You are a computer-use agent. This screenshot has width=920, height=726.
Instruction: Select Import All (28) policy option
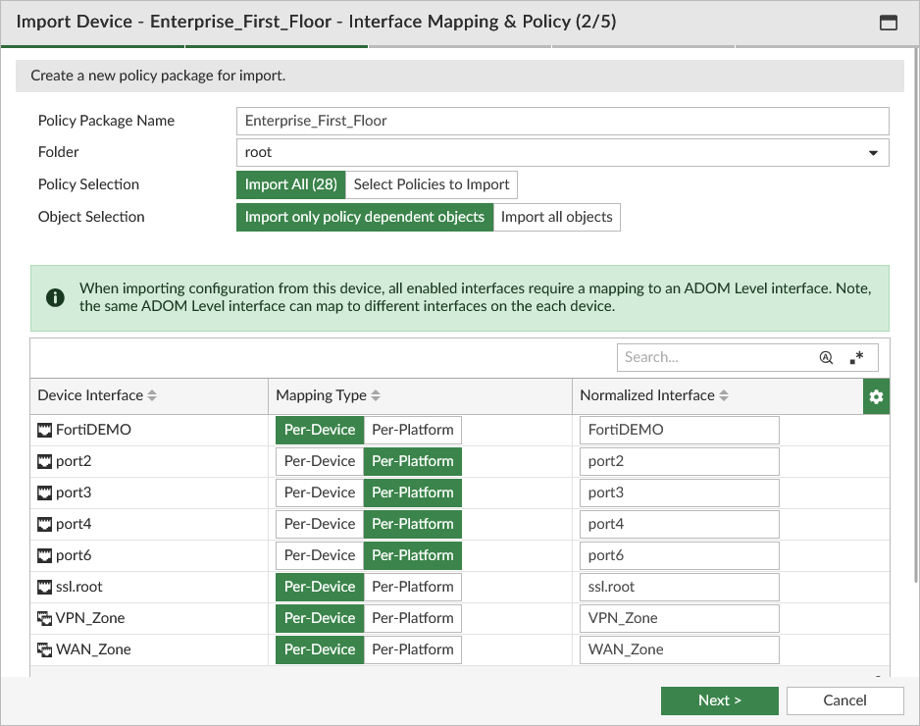click(291, 184)
